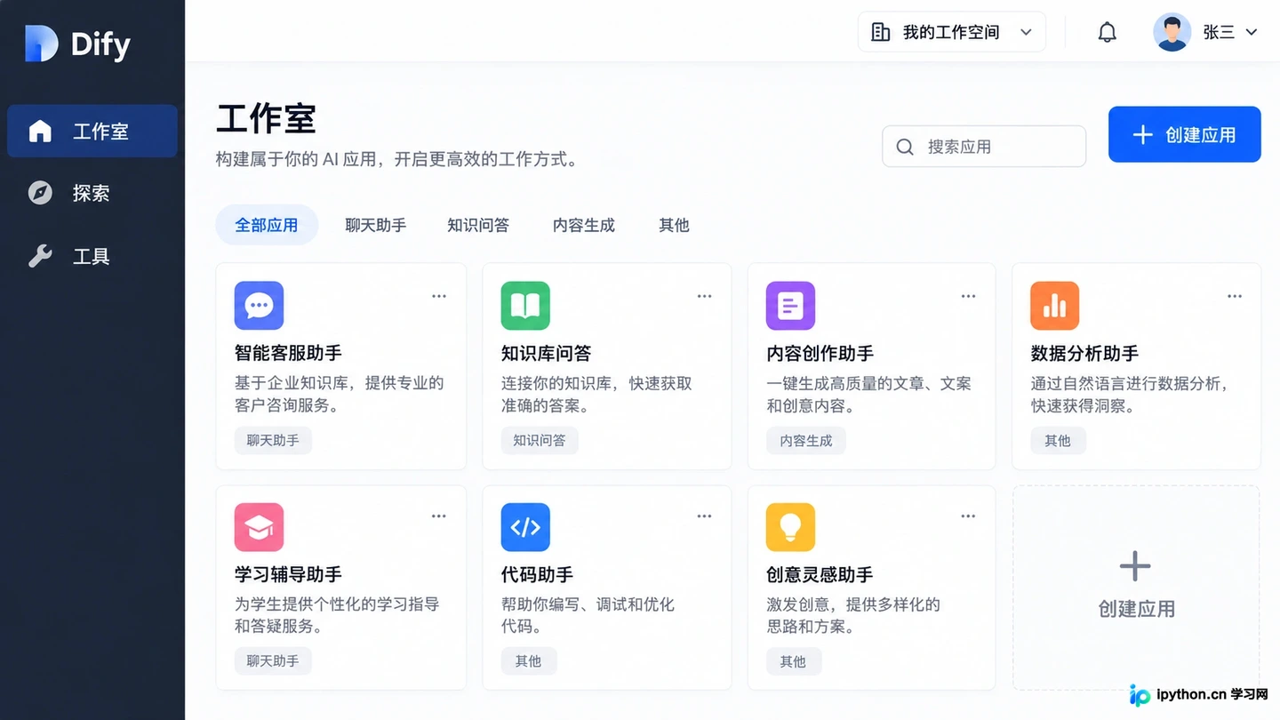The image size is (1280, 720).
Task: Click 其他 tag on 代码助手 card
Action: tap(528, 660)
